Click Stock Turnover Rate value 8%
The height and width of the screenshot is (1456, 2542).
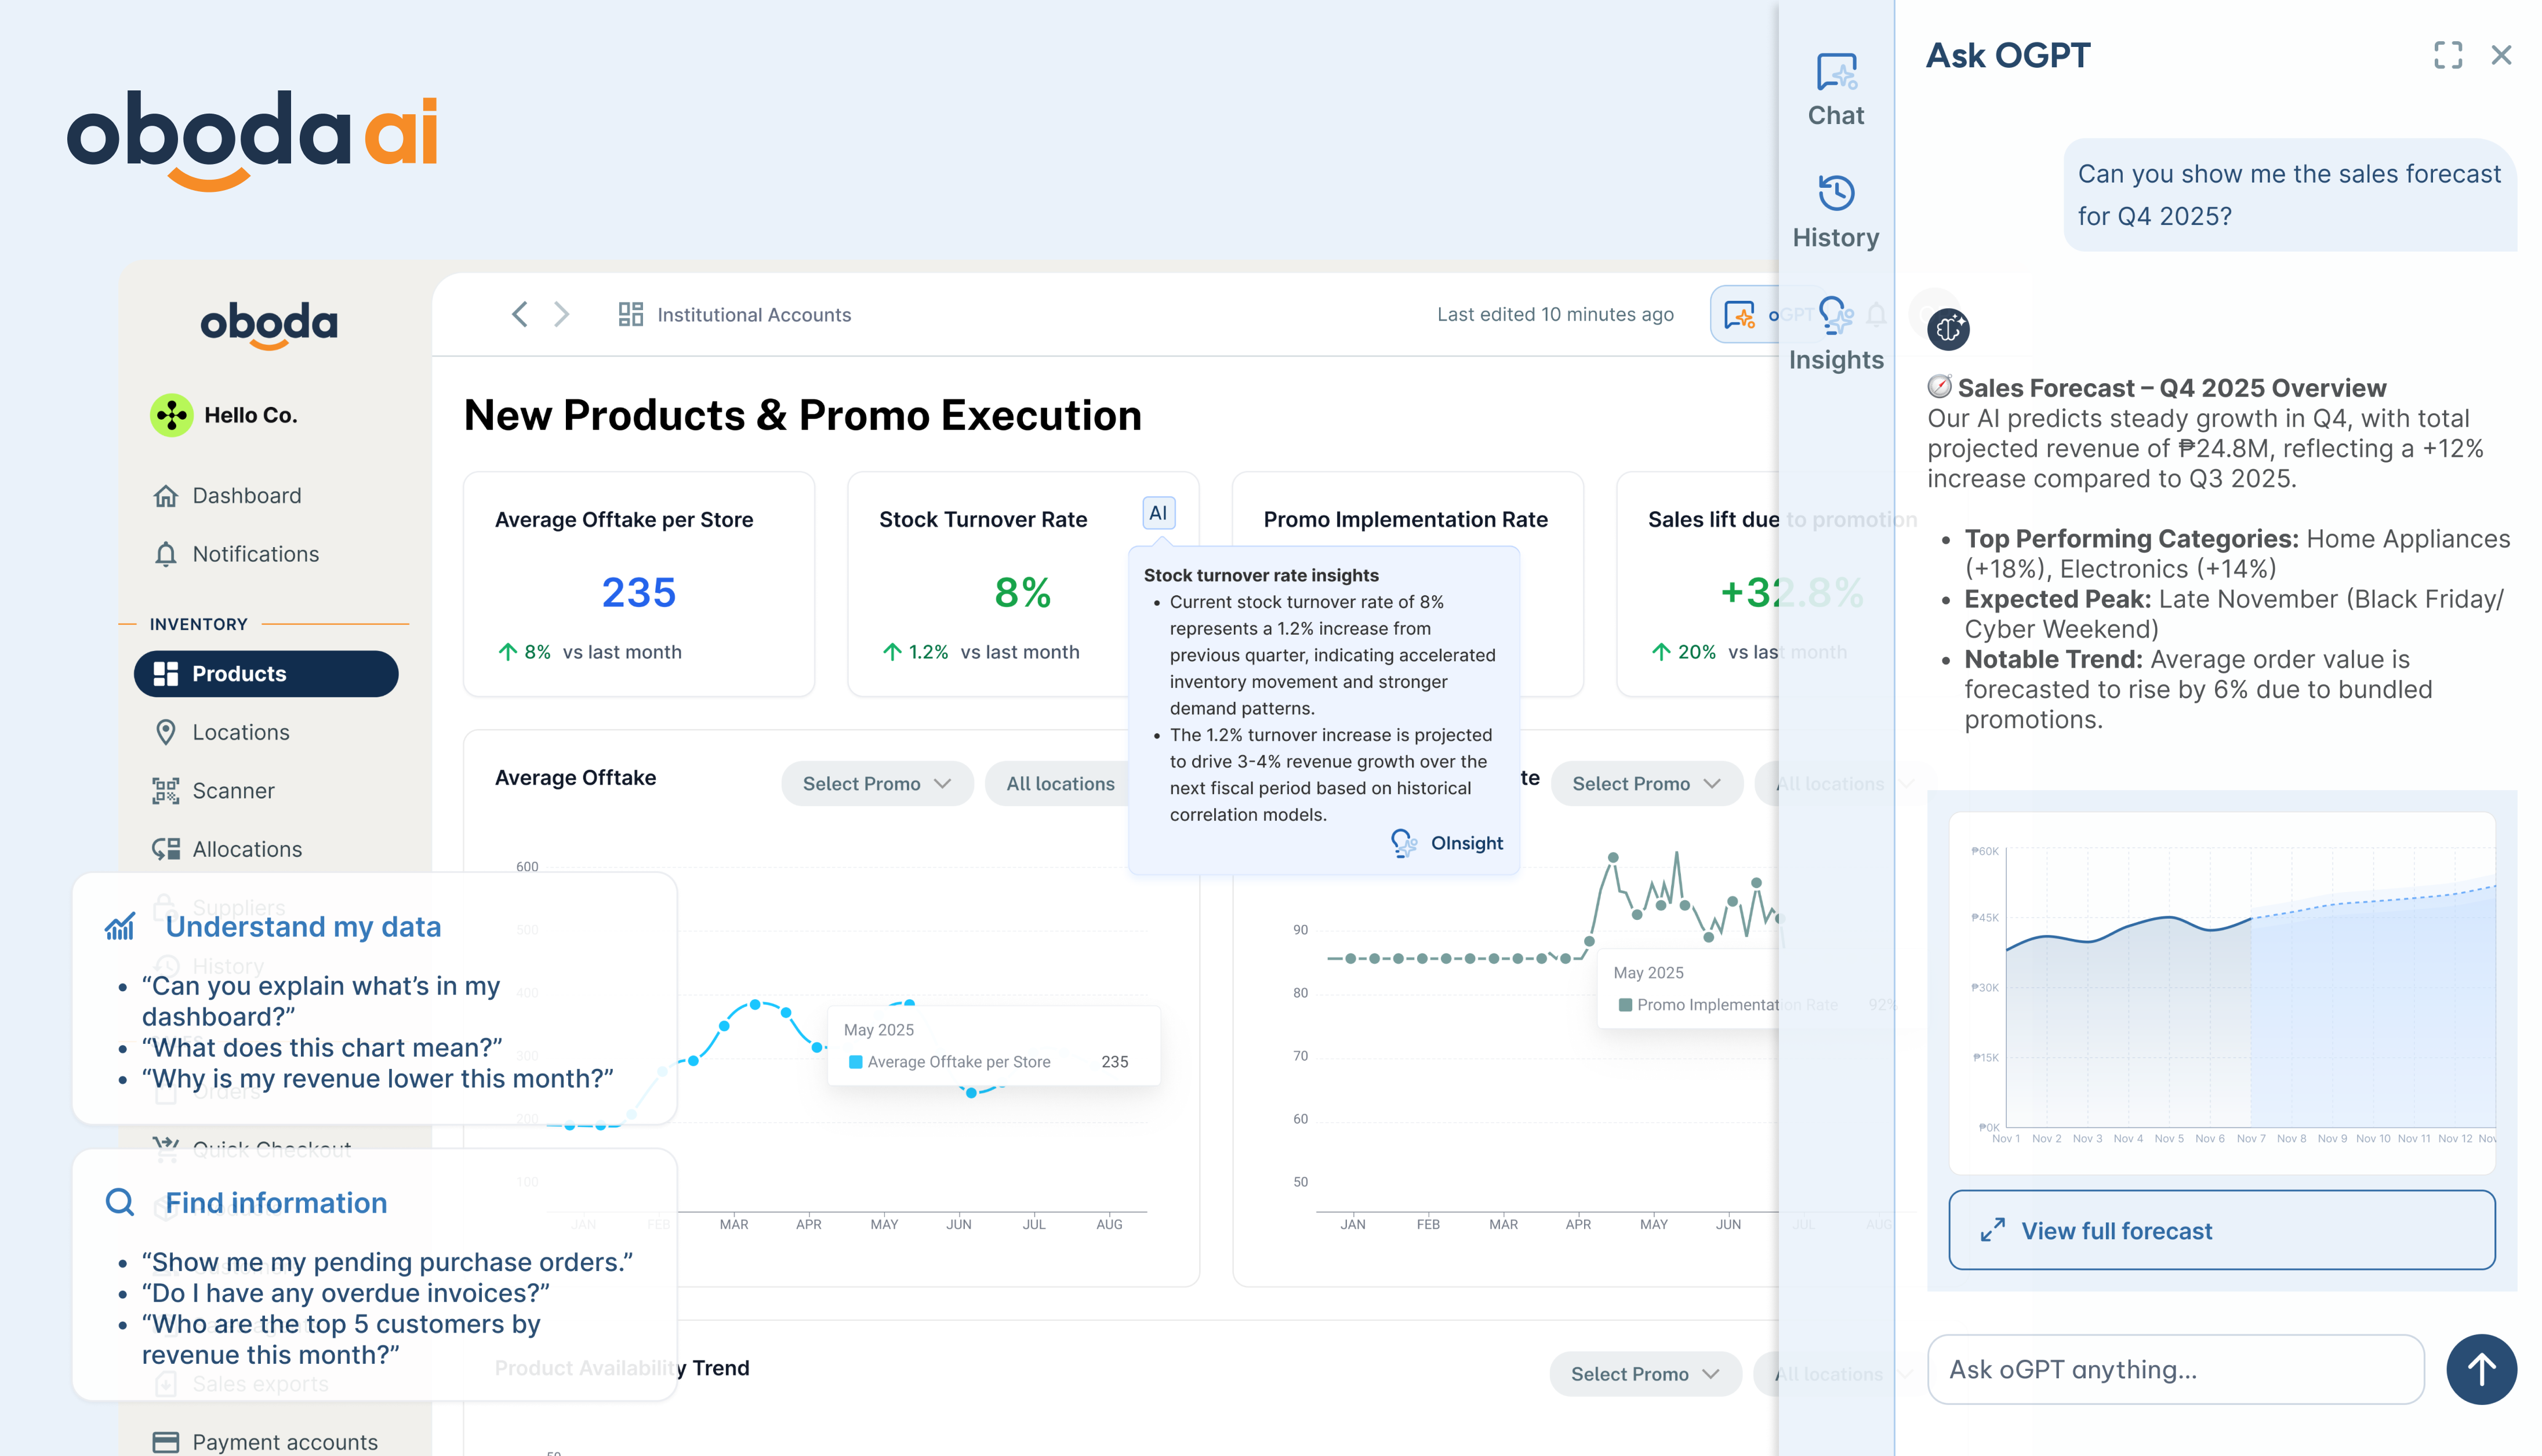tap(1022, 592)
